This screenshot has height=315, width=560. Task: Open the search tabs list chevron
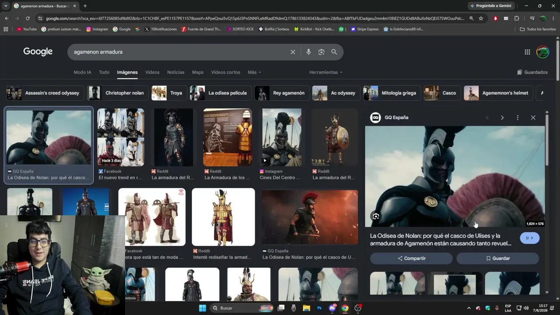(x=5, y=6)
